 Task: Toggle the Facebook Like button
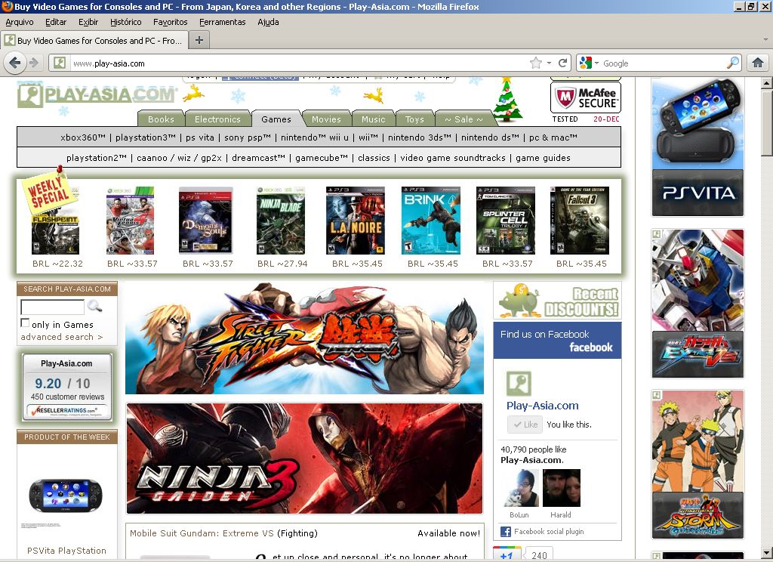point(524,425)
